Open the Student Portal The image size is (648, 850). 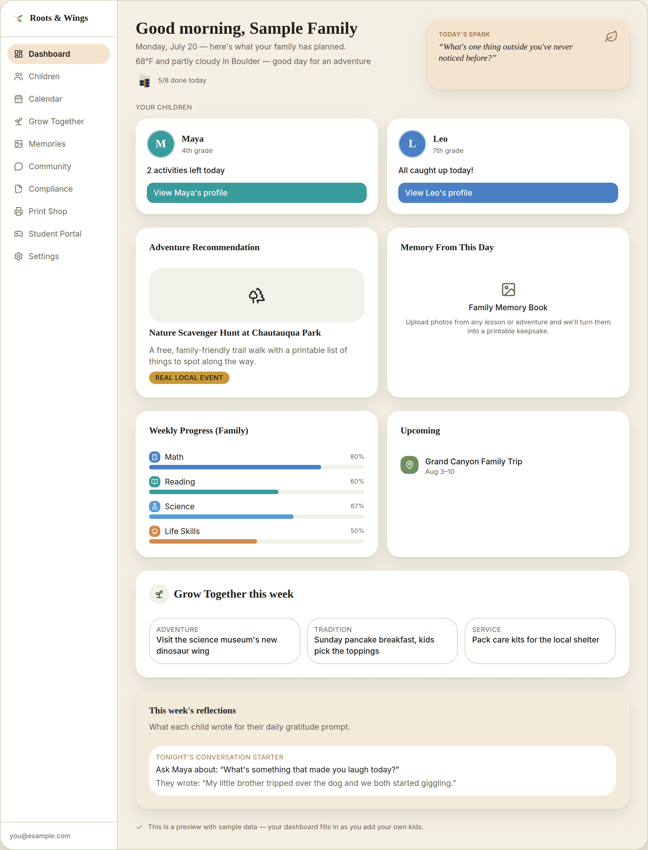[x=58, y=234]
